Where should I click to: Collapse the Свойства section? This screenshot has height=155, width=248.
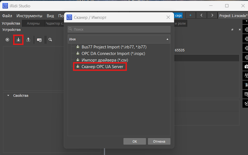[8, 95]
